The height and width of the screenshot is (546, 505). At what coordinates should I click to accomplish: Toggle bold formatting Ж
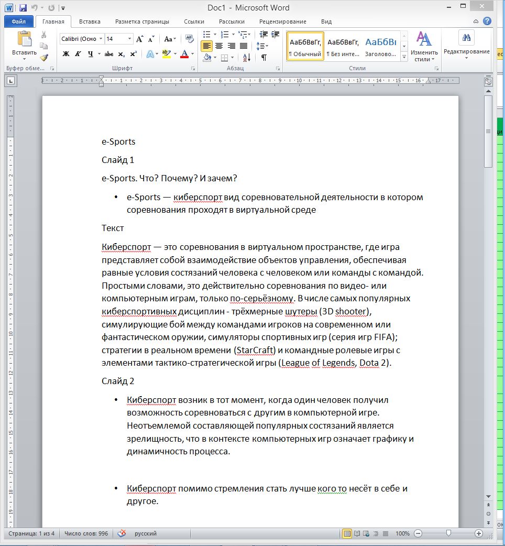(x=66, y=54)
